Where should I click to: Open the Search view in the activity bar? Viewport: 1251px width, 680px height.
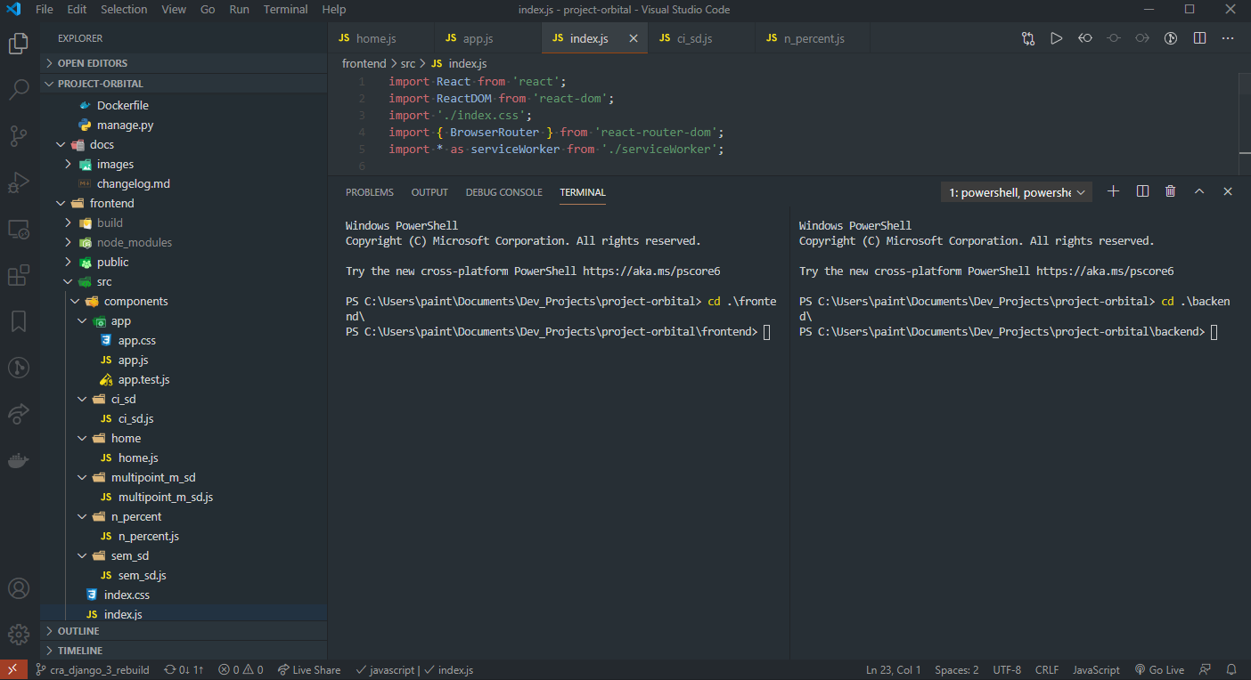[x=19, y=90]
